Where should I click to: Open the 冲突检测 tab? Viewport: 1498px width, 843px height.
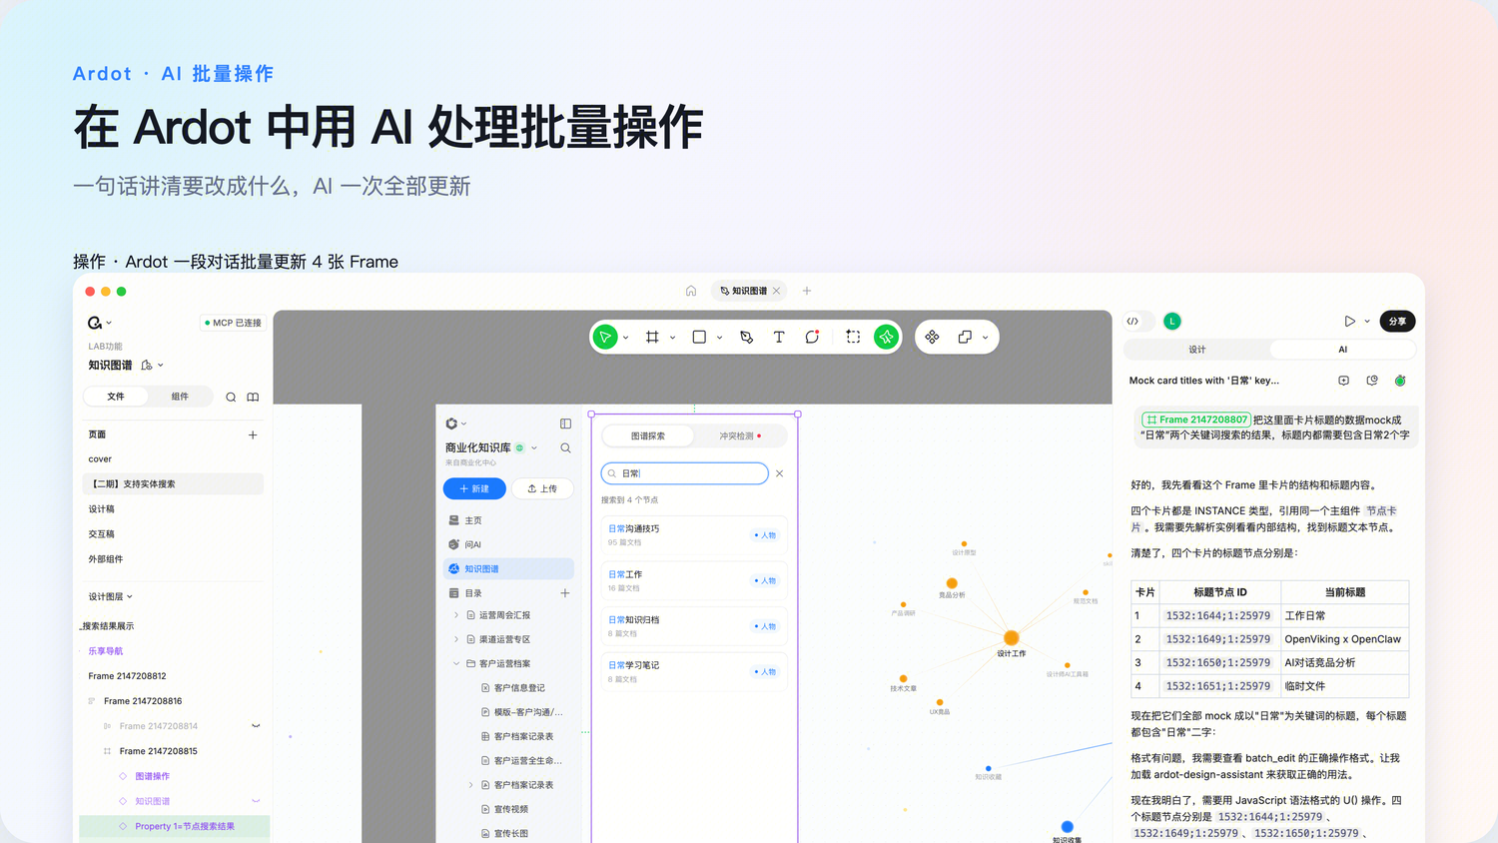point(740,435)
